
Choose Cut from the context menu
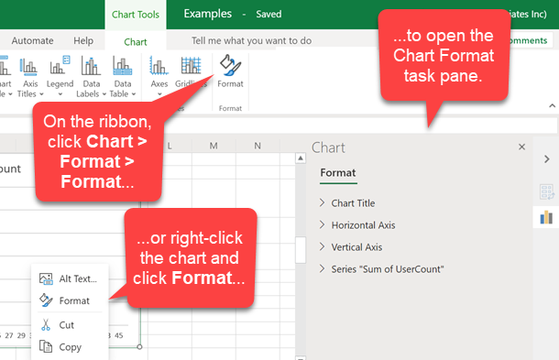[x=69, y=325]
